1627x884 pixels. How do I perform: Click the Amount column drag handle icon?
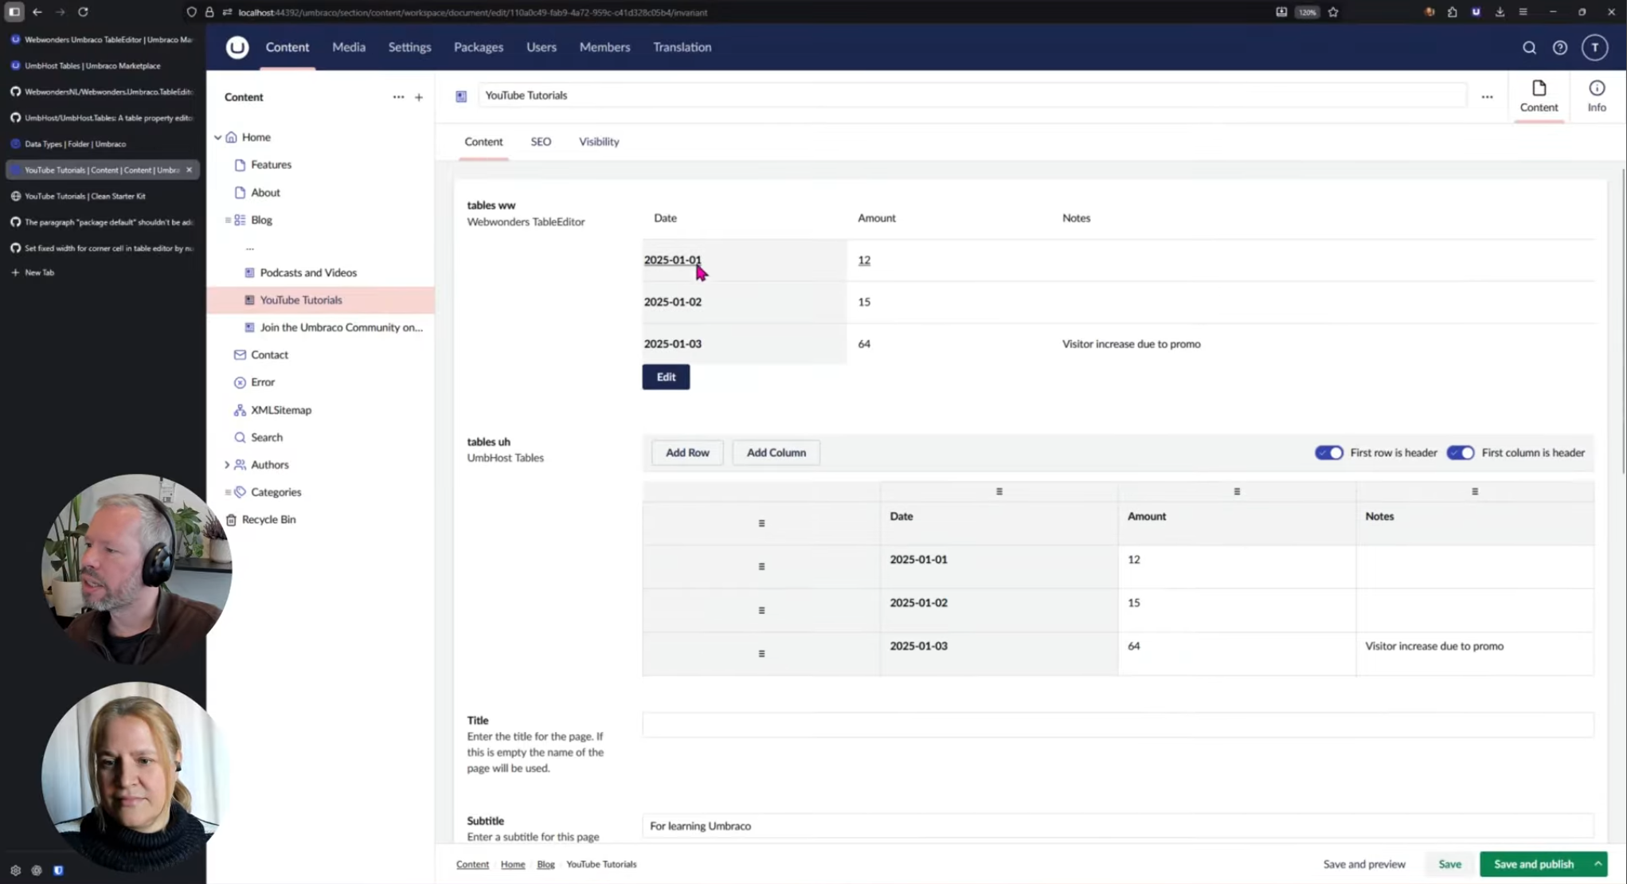tap(1237, 491)
